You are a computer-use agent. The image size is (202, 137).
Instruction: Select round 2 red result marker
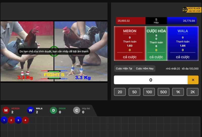11,120
